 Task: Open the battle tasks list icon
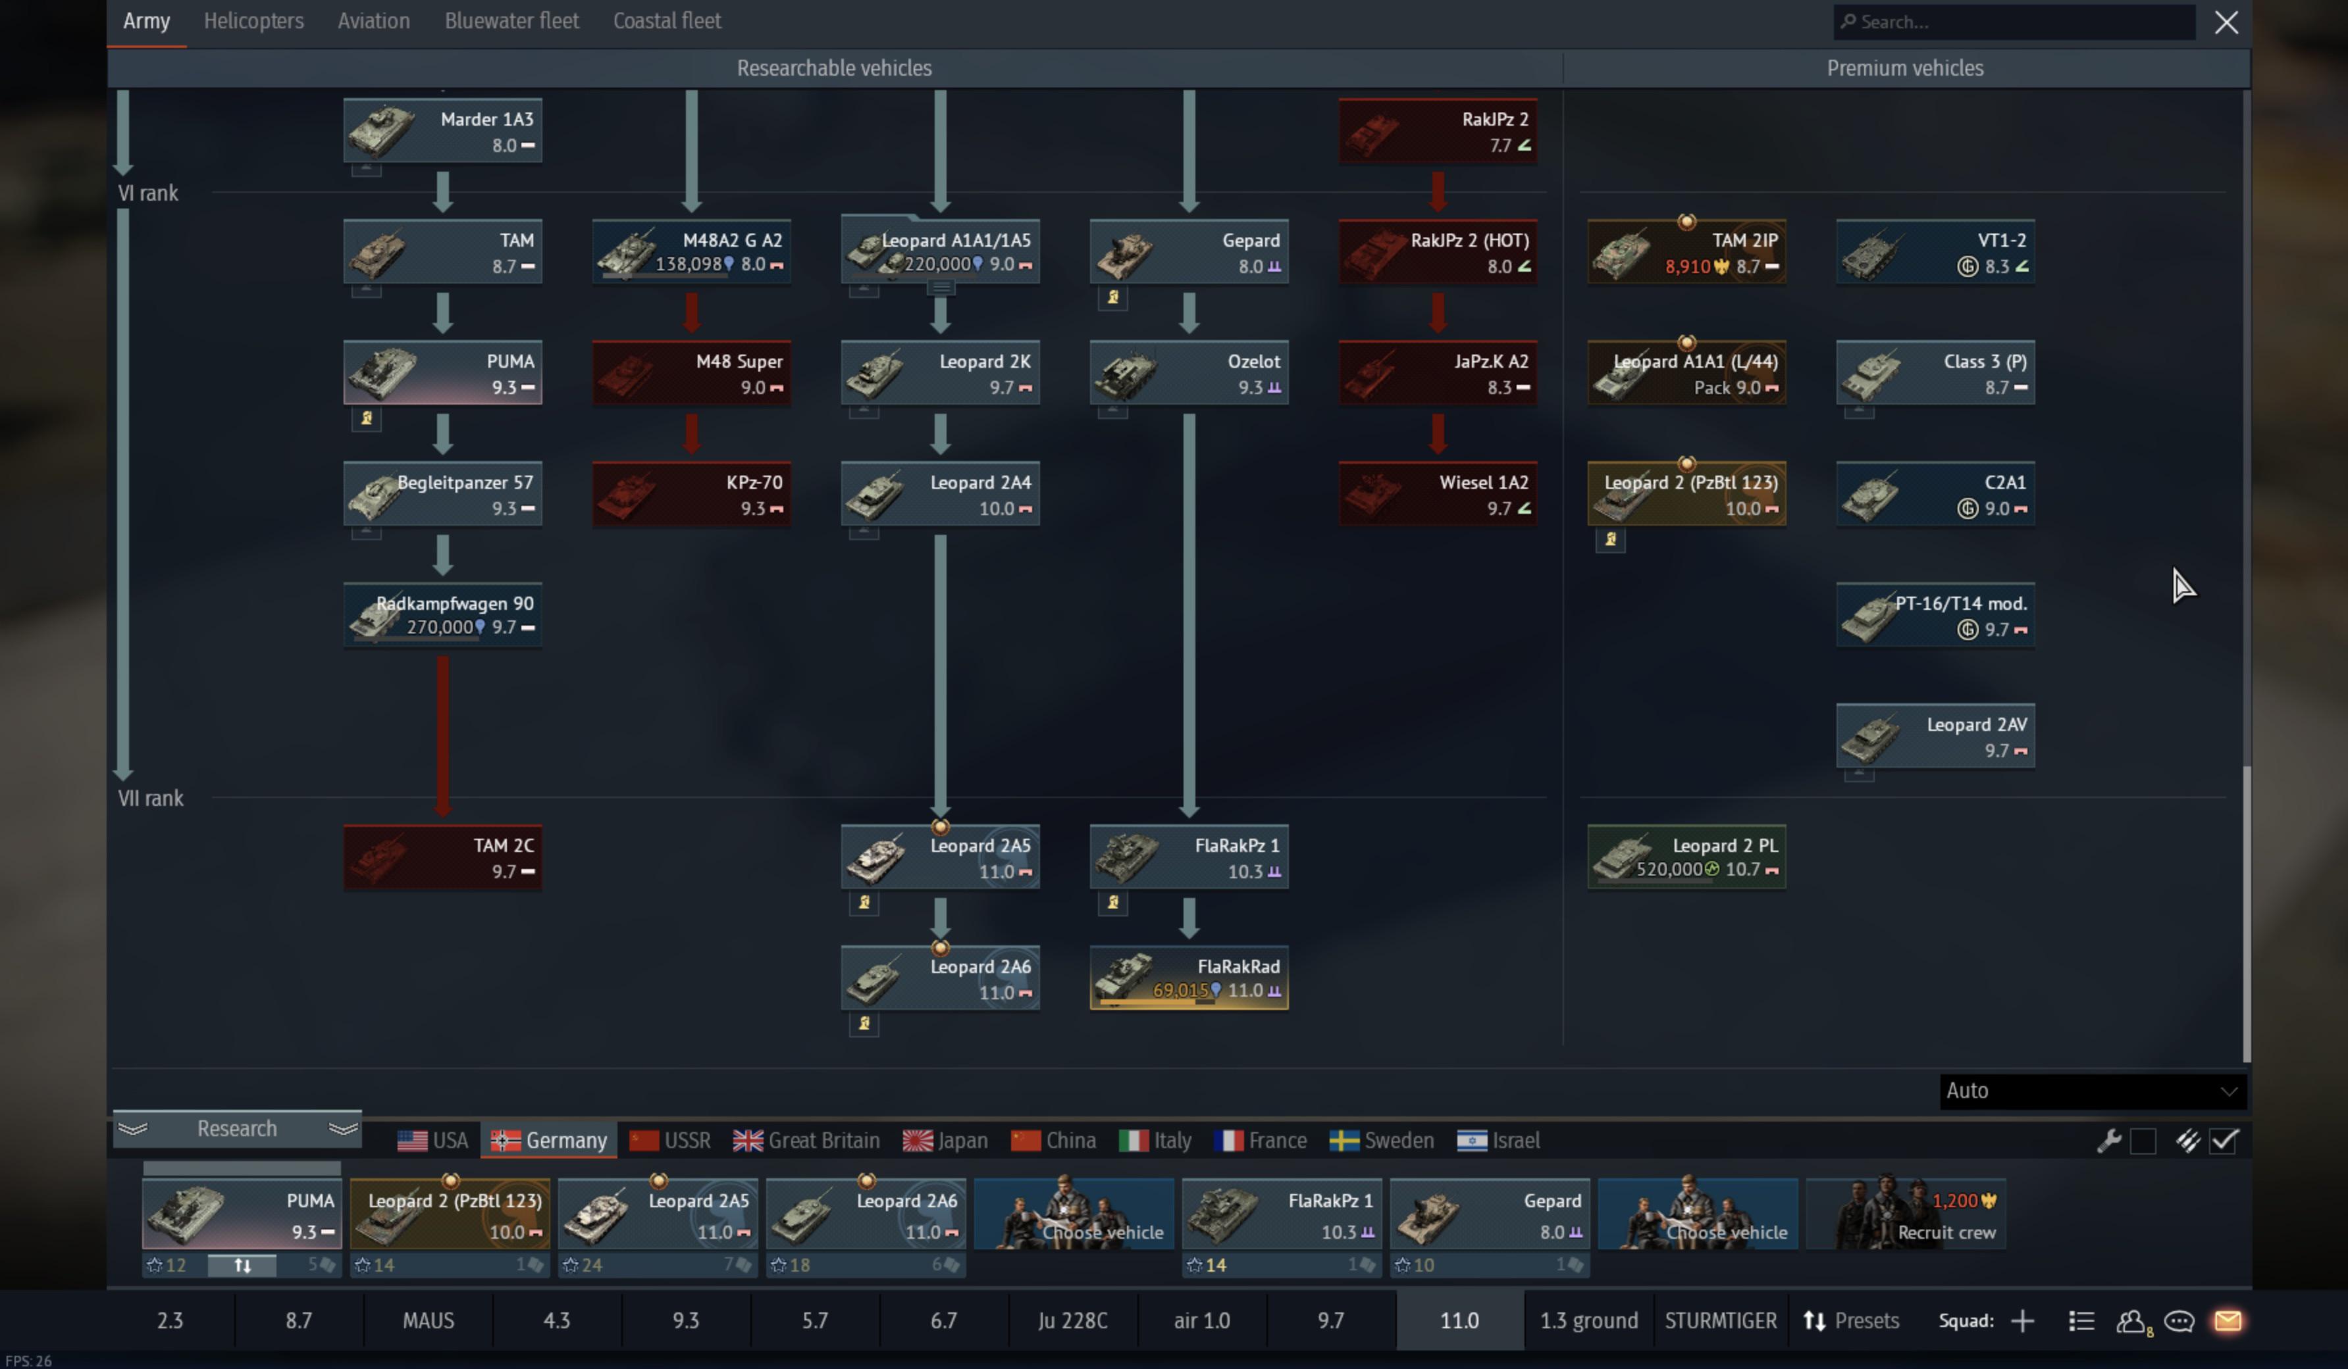pyautogui.click(x=2081, y=1320)
